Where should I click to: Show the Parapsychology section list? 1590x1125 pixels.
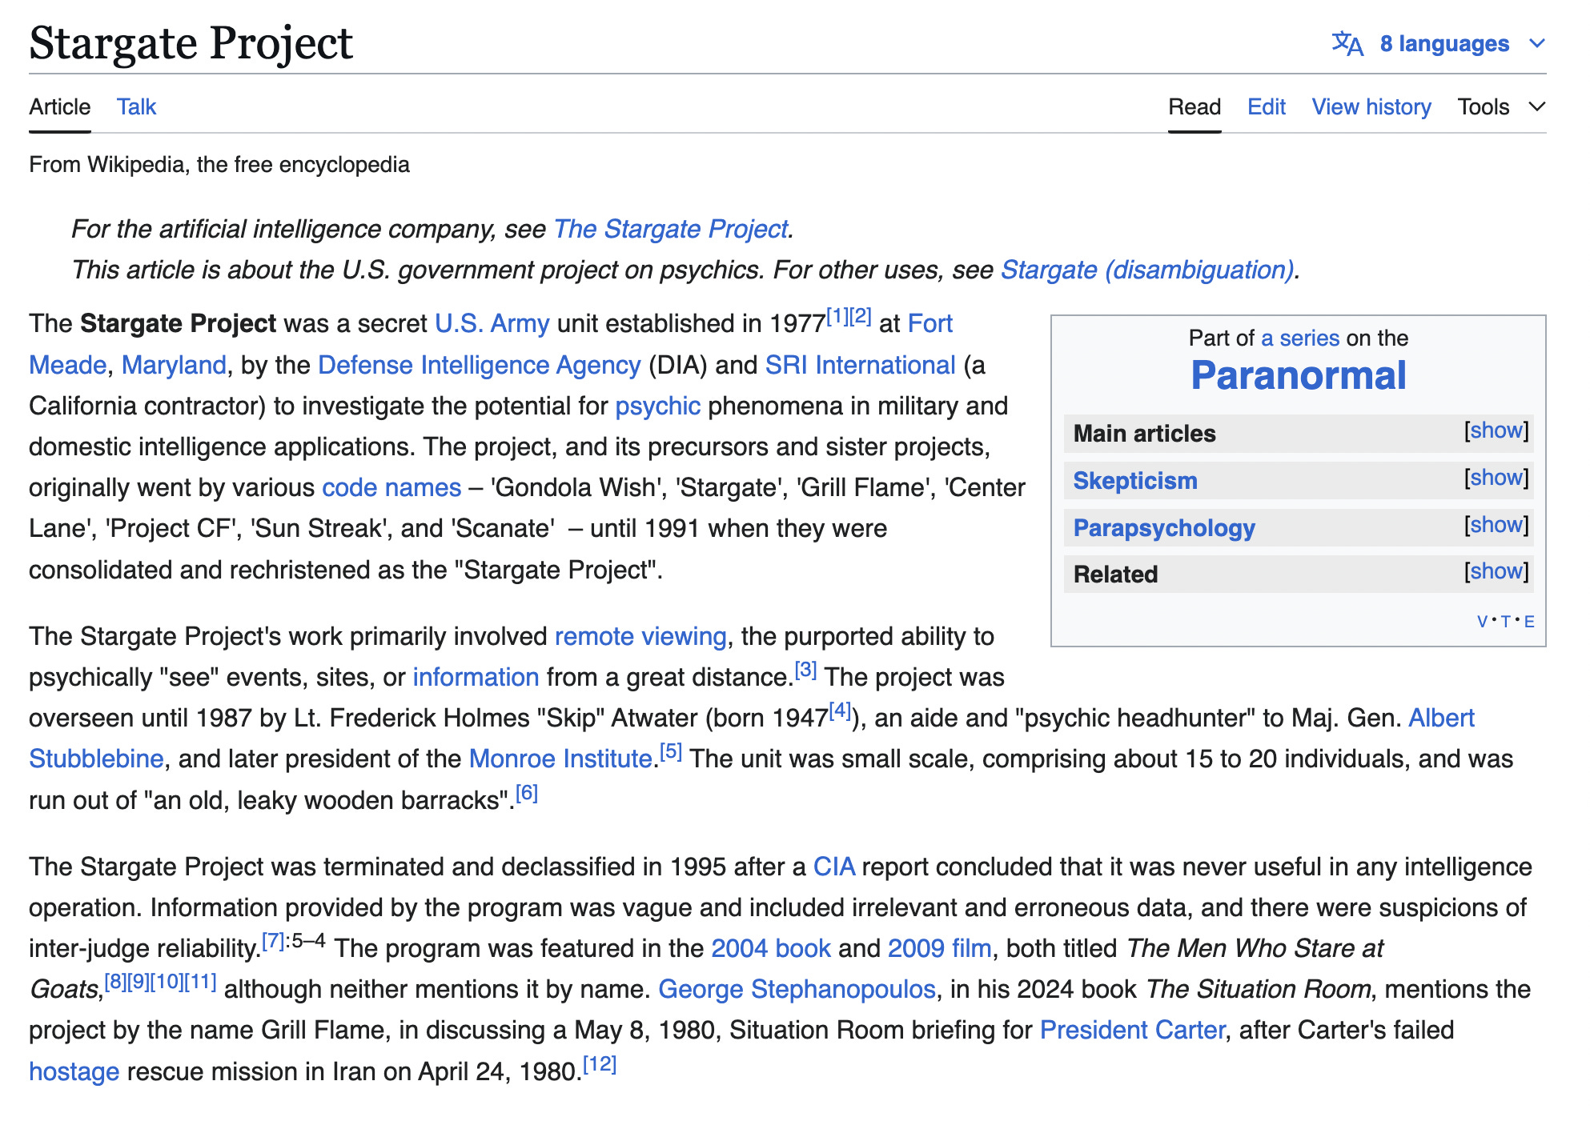1496,526
